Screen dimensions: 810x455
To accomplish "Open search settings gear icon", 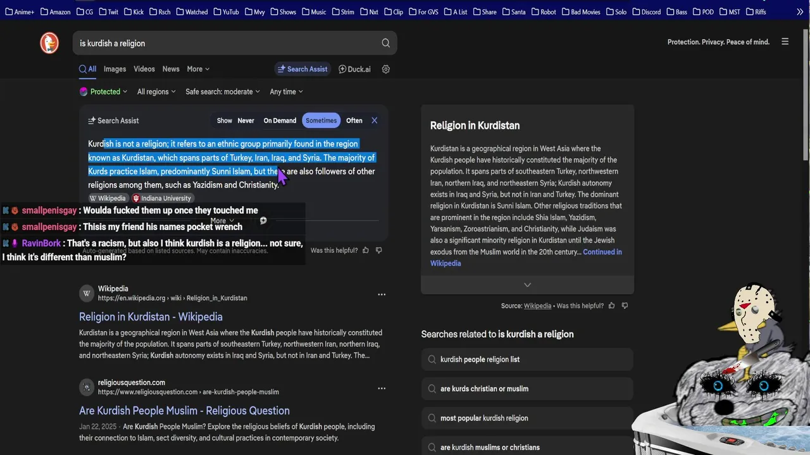I will [386, 69].
